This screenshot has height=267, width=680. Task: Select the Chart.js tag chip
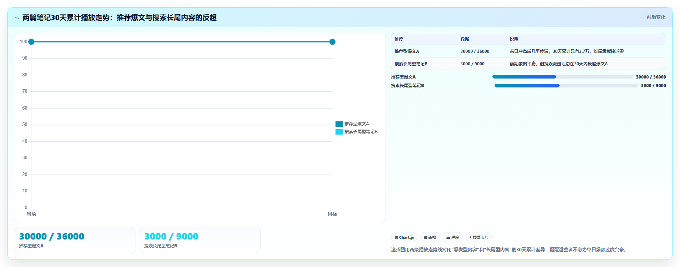pos(404,237)
